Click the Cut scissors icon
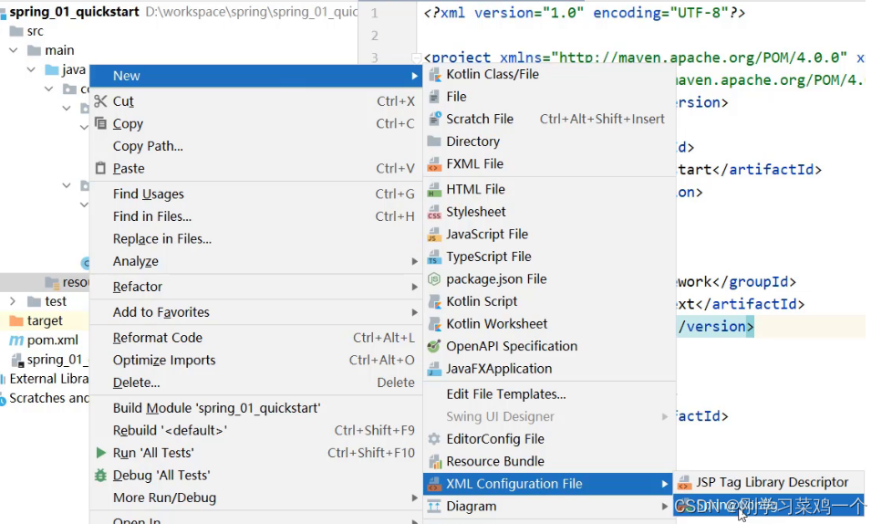Viewport: 882px width, 524px height. [x=100, y=101]
